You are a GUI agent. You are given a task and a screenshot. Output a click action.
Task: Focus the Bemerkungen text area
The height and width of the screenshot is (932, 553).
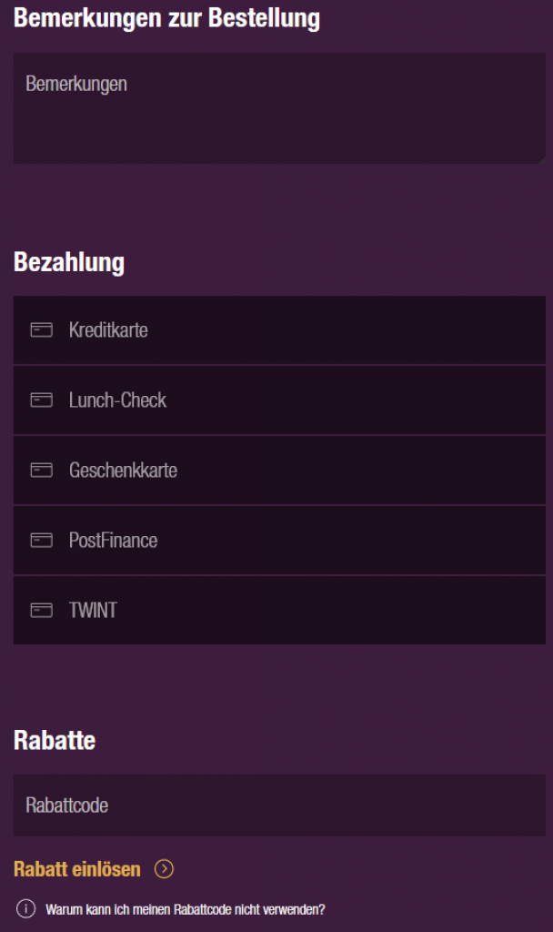[278, 109]
